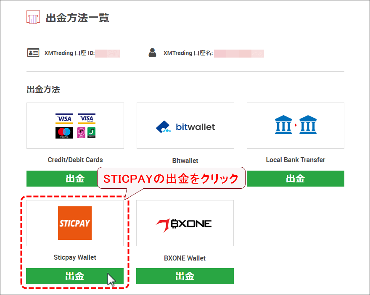Click the Sticpay Wallet label
This screenshot has height=295, width=370.
(x=75, y=257)
